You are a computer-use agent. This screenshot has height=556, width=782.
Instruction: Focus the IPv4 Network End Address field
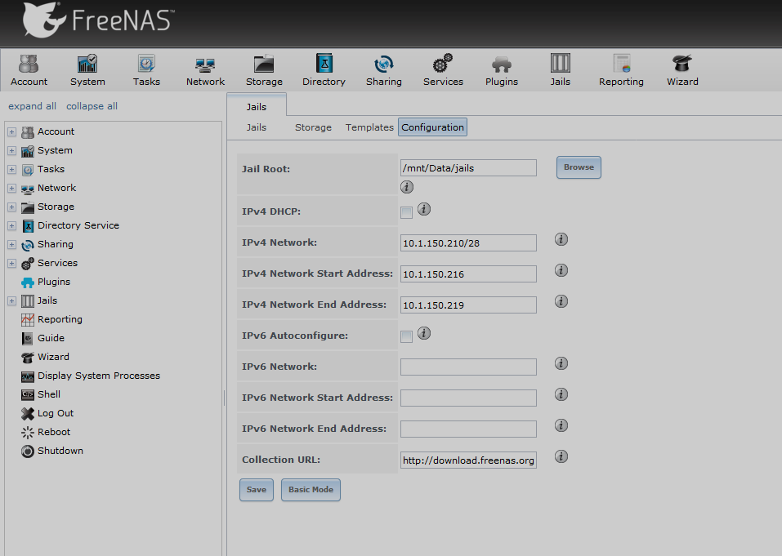click(468, 305)
